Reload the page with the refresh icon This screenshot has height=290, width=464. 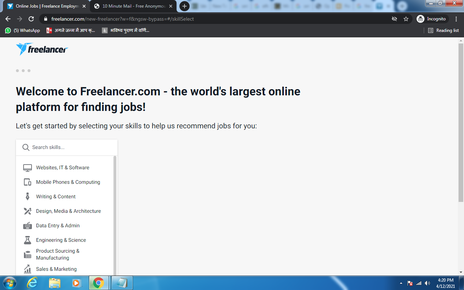[31, 19]
